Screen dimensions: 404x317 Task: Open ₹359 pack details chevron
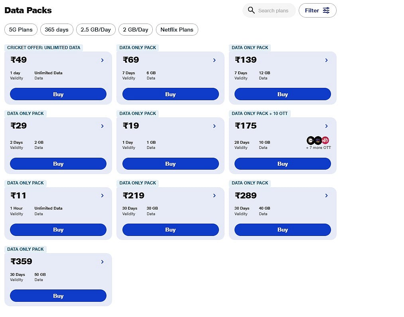(102, 262)
